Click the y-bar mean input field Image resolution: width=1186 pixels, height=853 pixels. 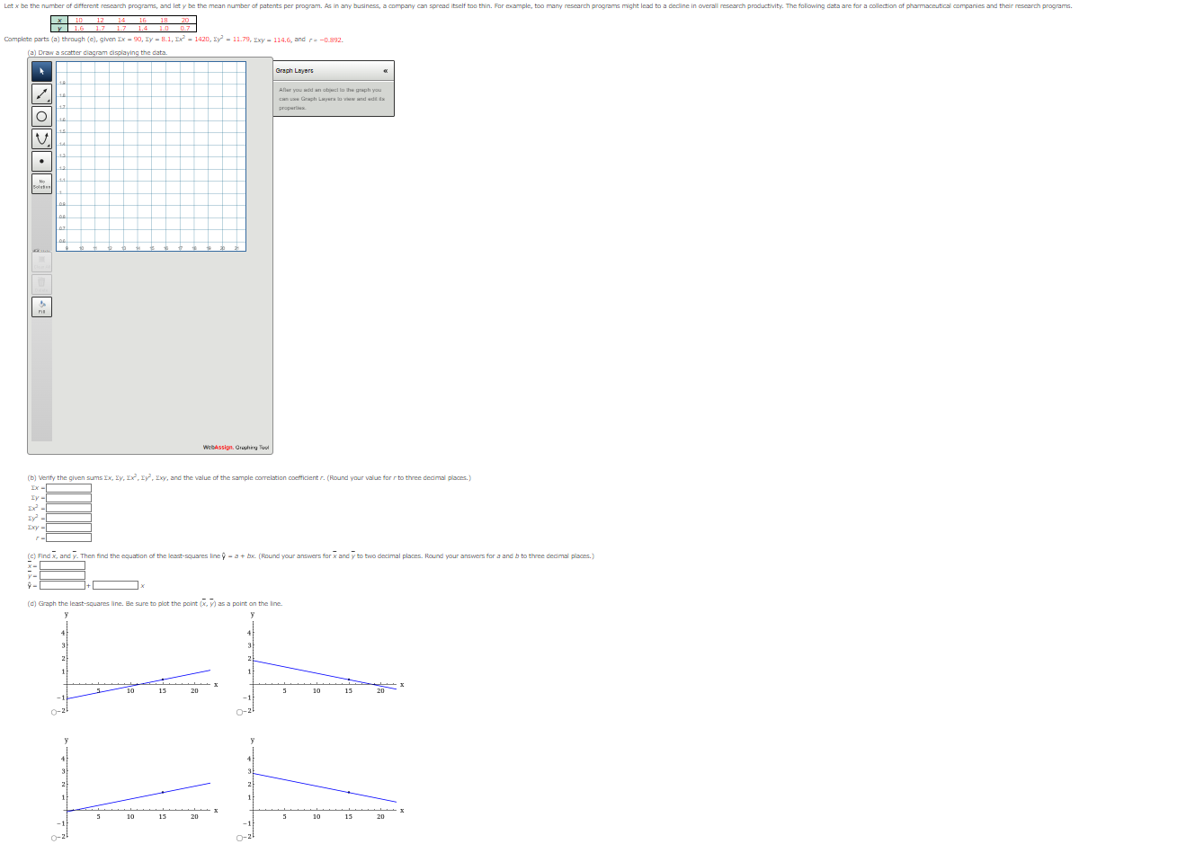[x=62, y=575]
